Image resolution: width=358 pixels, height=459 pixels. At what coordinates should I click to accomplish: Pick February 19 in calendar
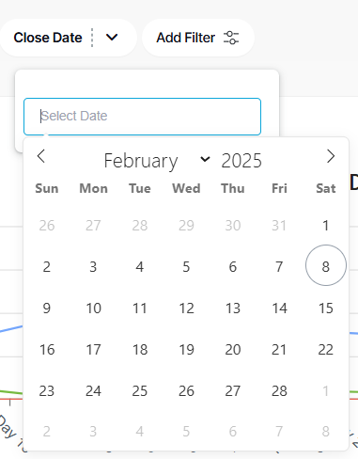186,349
